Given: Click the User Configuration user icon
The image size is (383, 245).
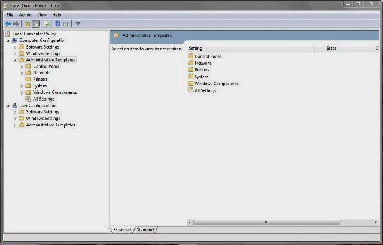Looking at the screenshot, I should pos(14,105).
